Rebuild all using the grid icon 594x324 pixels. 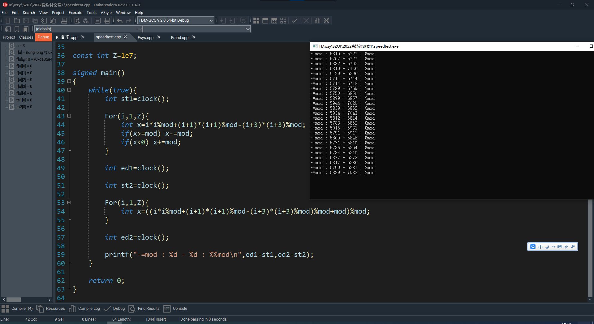click(x=283, y=20)
